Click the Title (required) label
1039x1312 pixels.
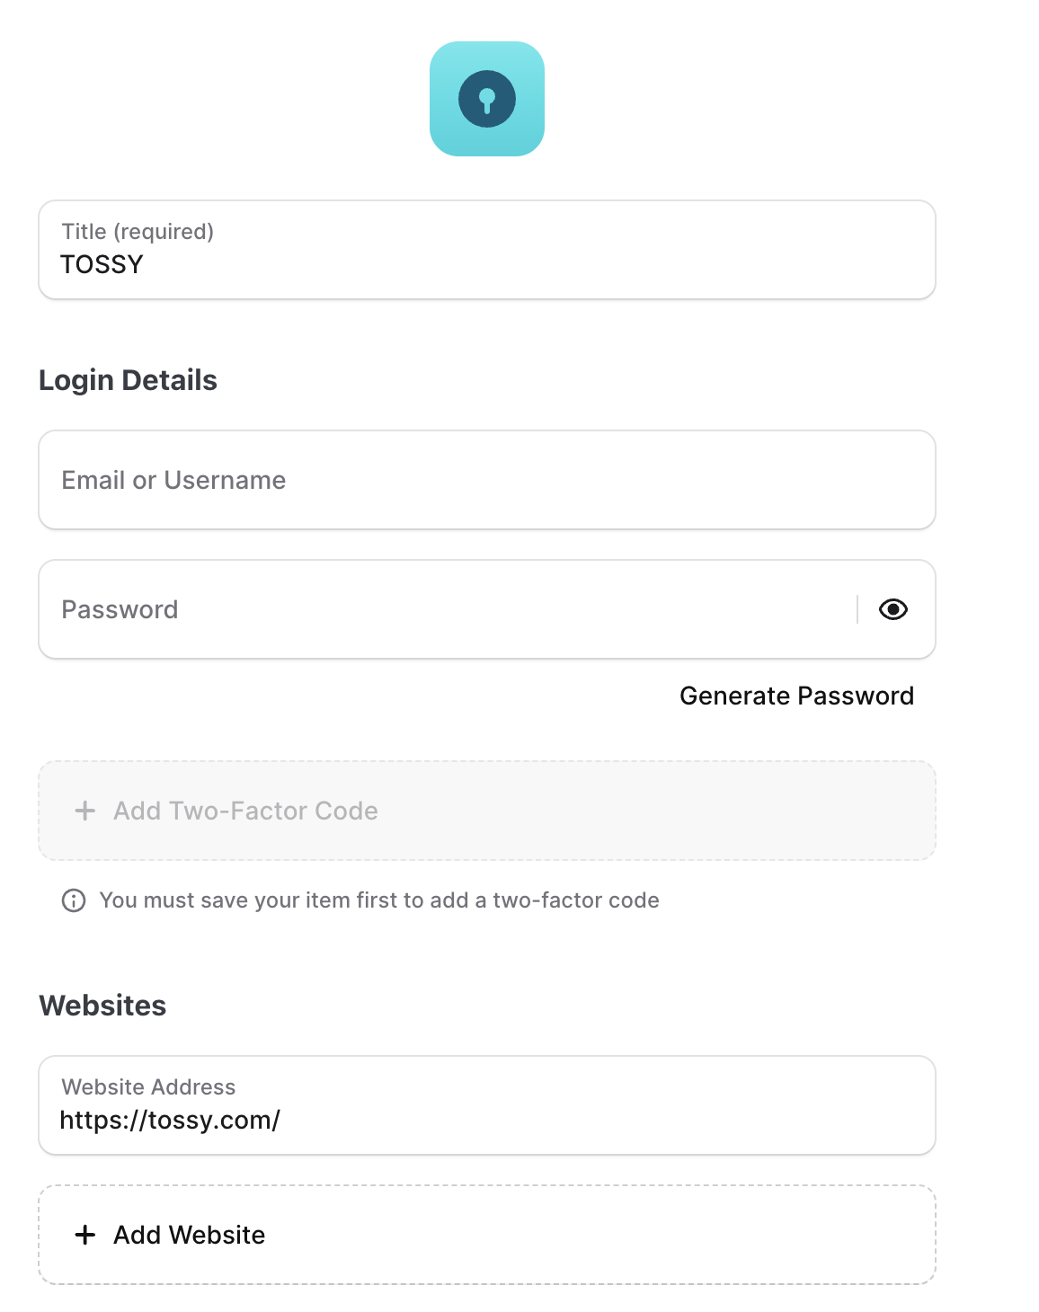tap(138, 232)
